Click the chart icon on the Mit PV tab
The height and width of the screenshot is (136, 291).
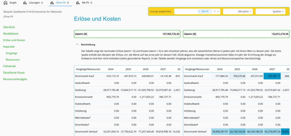point(78,3)
